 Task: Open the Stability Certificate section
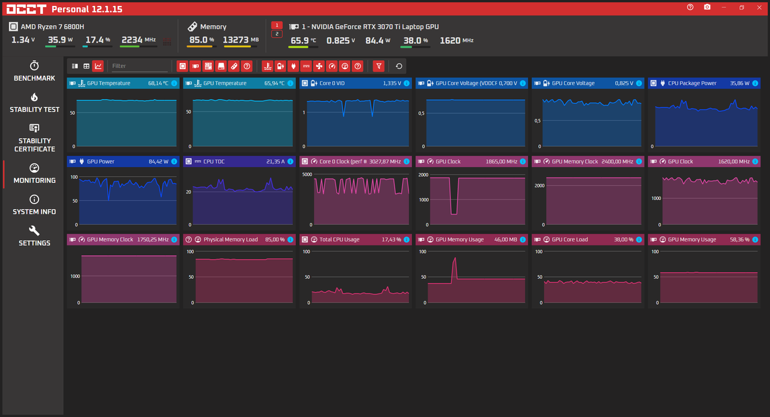(x=34, y=138)
